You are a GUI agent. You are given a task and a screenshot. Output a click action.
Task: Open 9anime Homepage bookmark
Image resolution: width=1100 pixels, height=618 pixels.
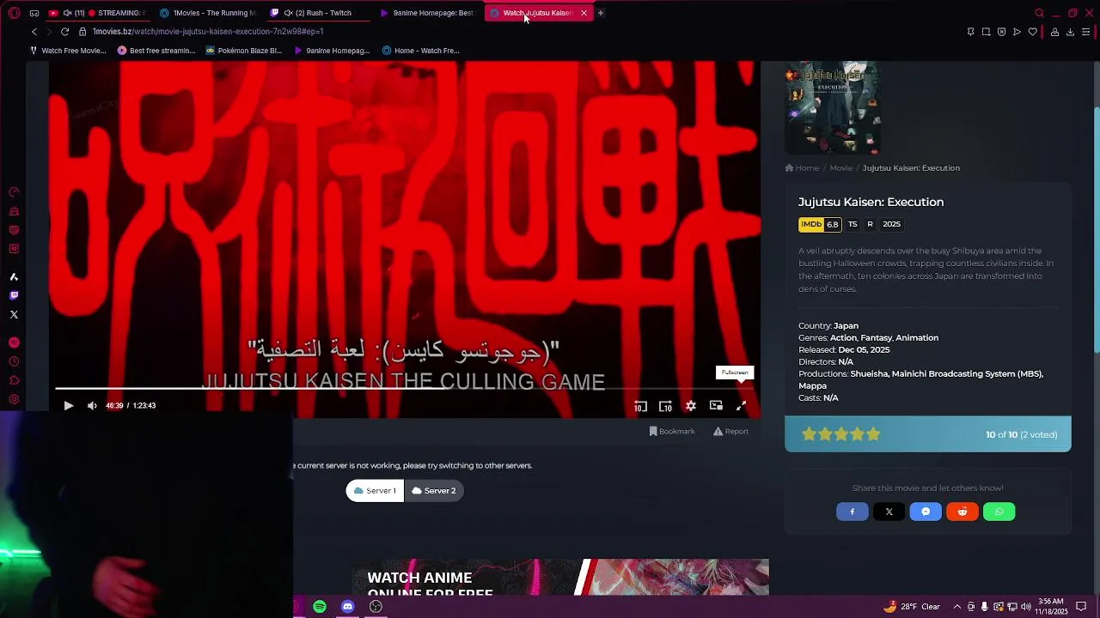click(332, 51)
